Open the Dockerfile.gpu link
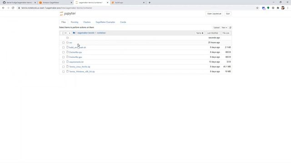 pos(75,57)
